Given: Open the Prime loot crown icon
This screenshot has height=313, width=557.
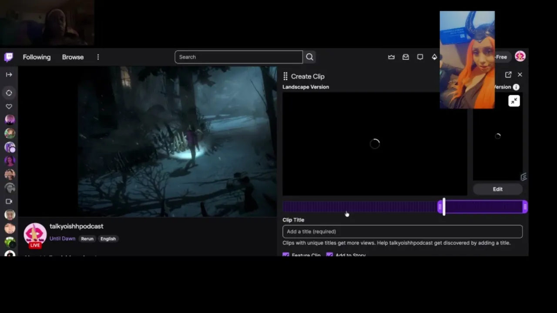Looking at the screenshot, I should 391,57.
